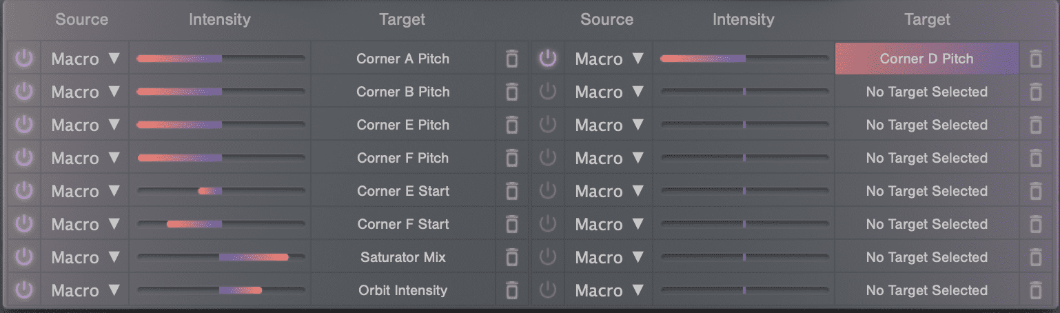Screen dimensions: 1060x313
Task: Expand Macro source dropdown for Orbit Intensity
Action: click(85, 290)
